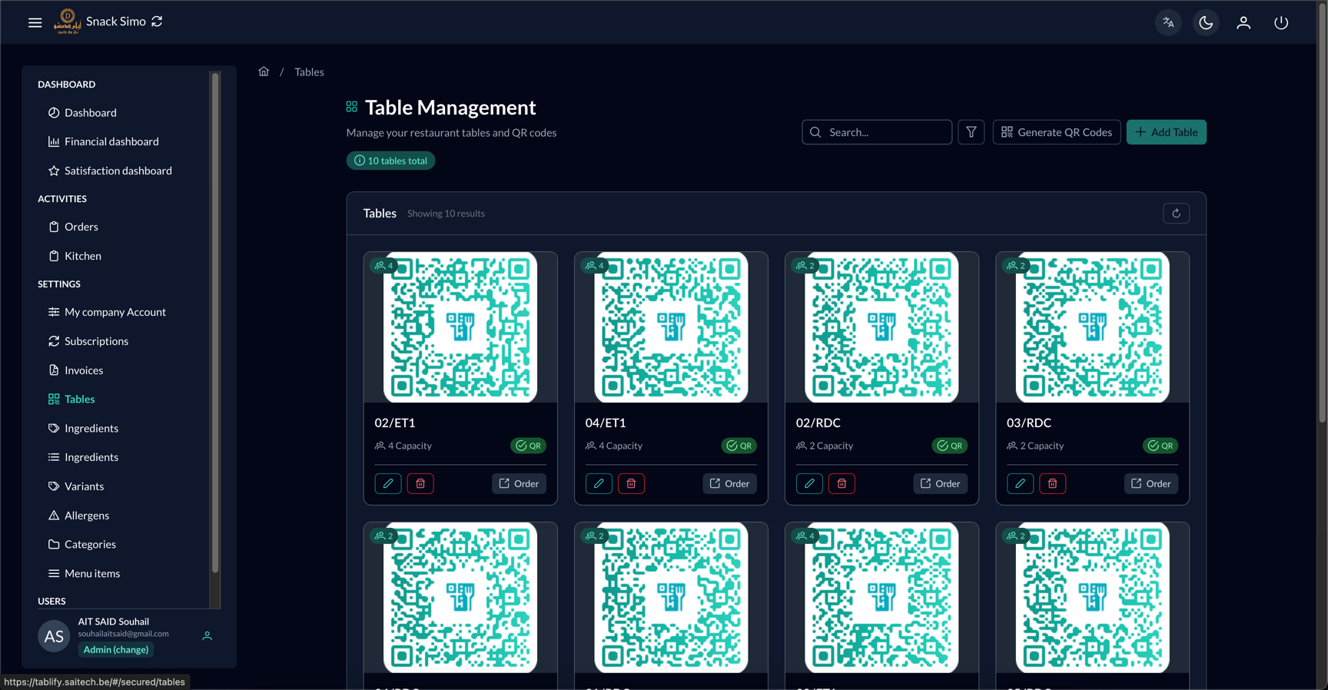The width and height of the screenshot is (1328, 690).
Task: Click the sidebar vertical scrollbar
Action: tap(215, 323)
